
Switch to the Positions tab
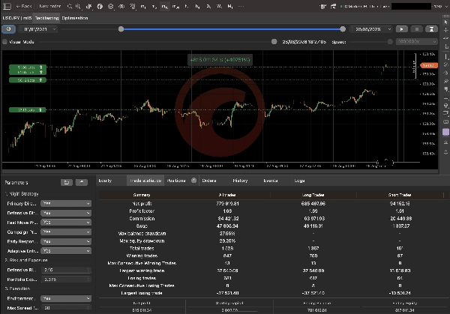pos(181,181)
